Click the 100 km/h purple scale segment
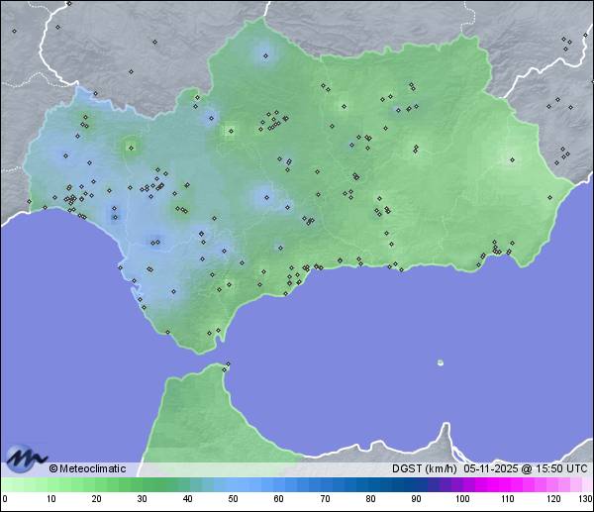The image size is (594, 512). (x=461, y=484)
